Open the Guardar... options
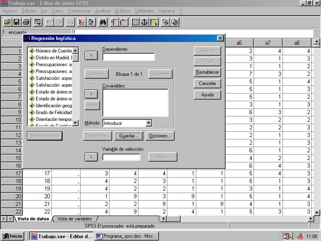 click(x=128, y=136)
